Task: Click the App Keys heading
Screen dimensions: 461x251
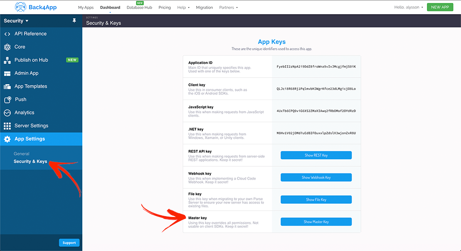Action: tap(272, 41)
